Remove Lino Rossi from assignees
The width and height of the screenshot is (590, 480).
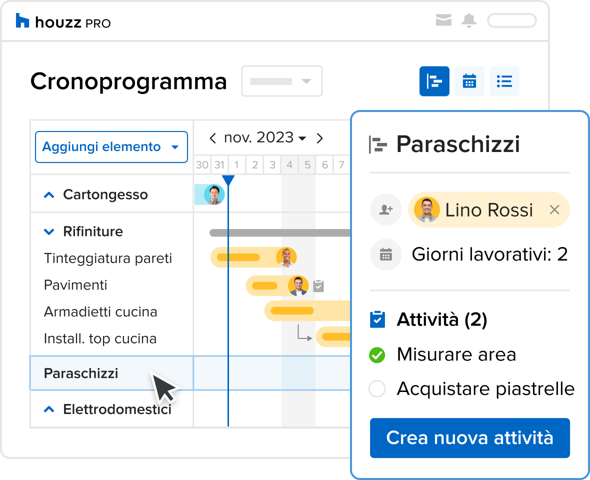(554, 210)
